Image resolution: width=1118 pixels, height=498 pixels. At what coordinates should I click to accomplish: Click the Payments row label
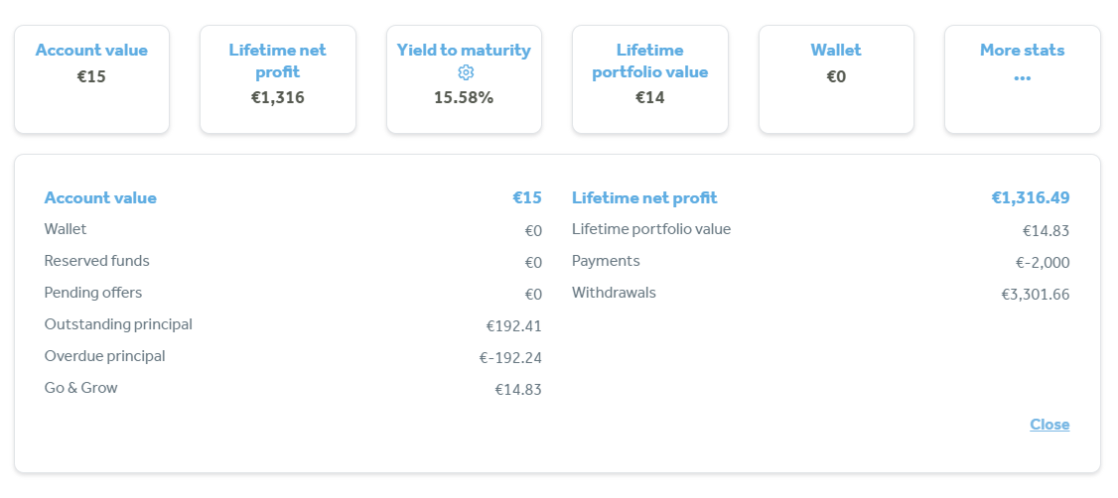click(606, 262)
